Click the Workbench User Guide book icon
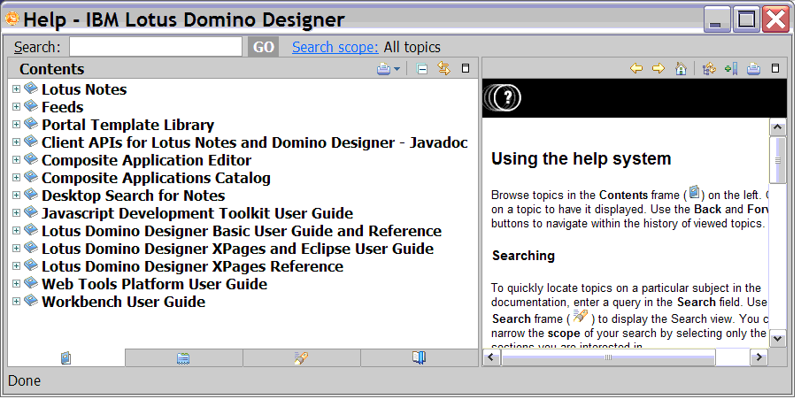Image resolution: width=801 pixels, height=399 pixels. pos(31,301)
